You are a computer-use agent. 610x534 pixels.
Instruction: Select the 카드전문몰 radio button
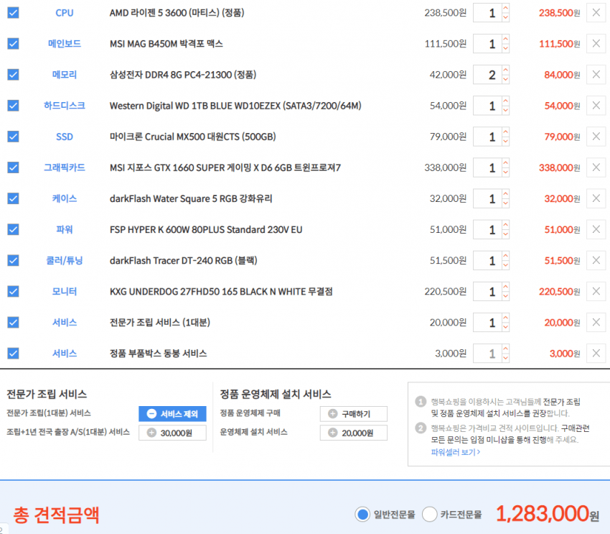[429, 514]
